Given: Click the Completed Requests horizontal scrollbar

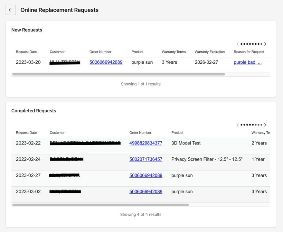Looking at the screenshot, I should pos(100,205).
